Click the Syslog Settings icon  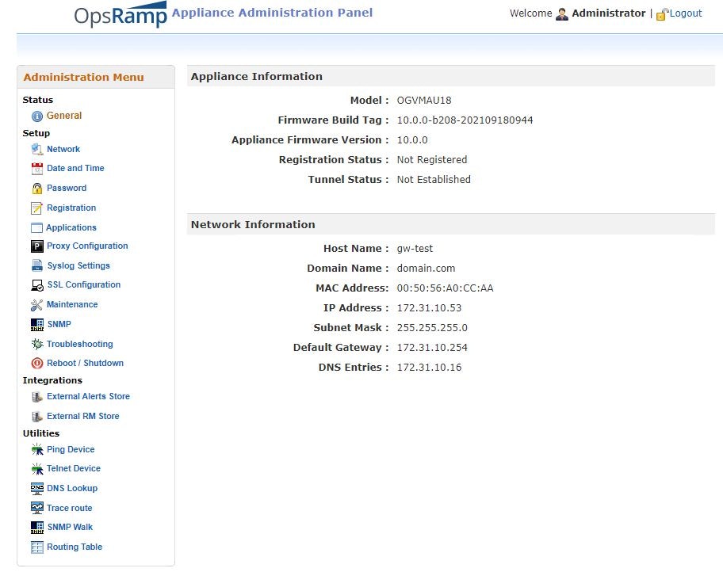[x=37, y=265]
